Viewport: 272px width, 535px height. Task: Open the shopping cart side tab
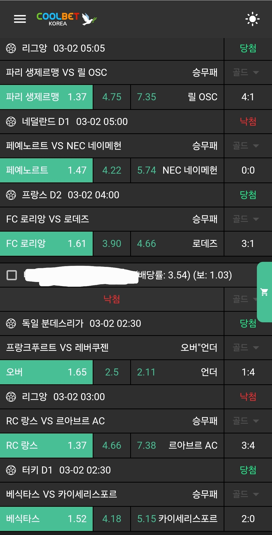(x=264, y=292)
